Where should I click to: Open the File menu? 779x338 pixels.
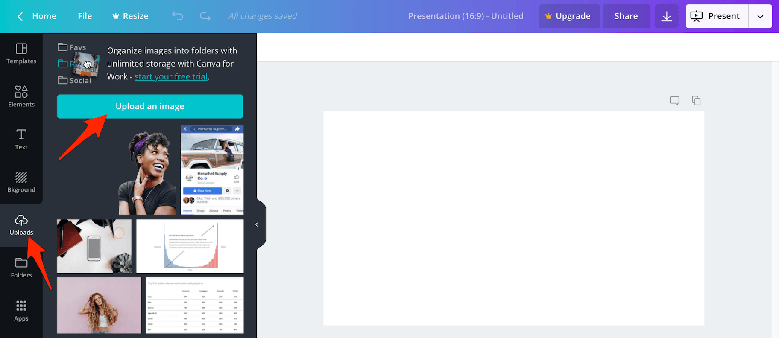(x=85, y=16)
